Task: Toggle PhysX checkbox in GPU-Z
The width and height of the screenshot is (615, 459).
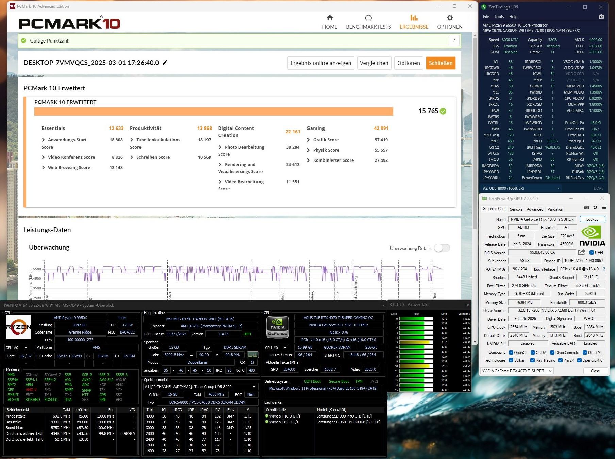Action: [560, 360]
